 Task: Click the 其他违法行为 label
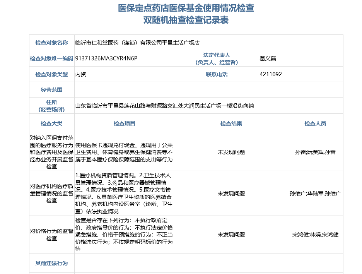(51, 263)
